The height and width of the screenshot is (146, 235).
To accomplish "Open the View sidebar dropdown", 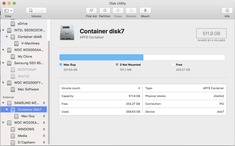I will coord(8,11).
